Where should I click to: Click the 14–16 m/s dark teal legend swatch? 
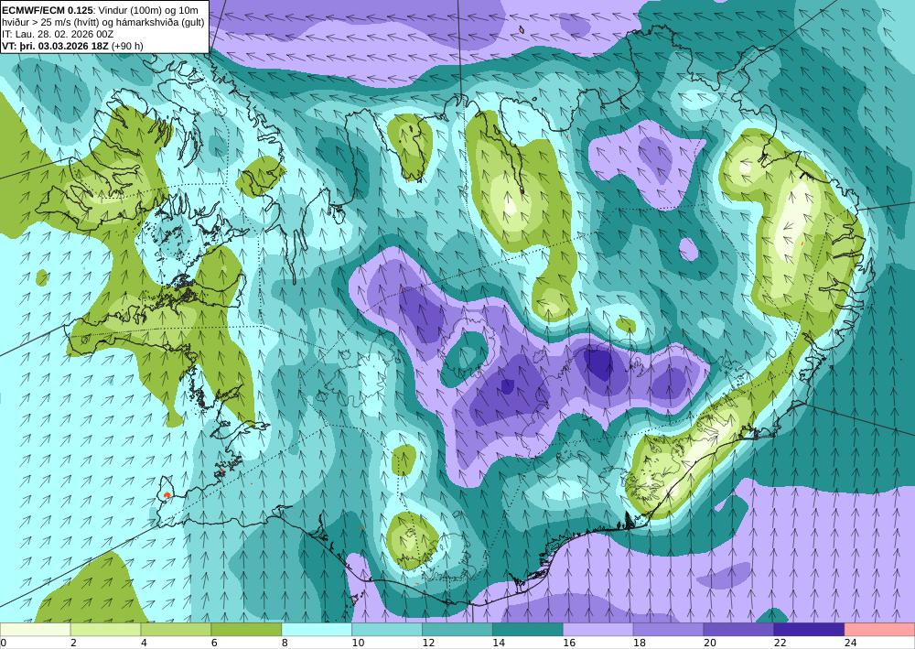click(528, 629)
